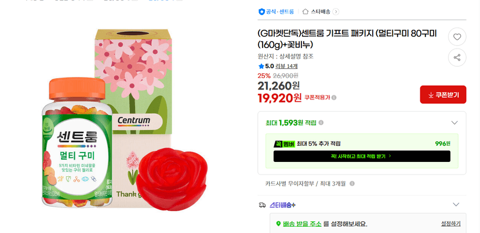Click info icon beside 무이자할부 text
480x233 pixels.
tap(352, 183)
